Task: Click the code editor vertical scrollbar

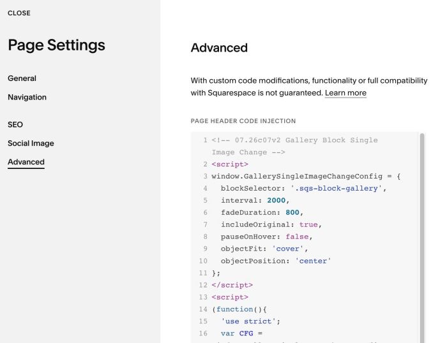Action: point(422,238)
